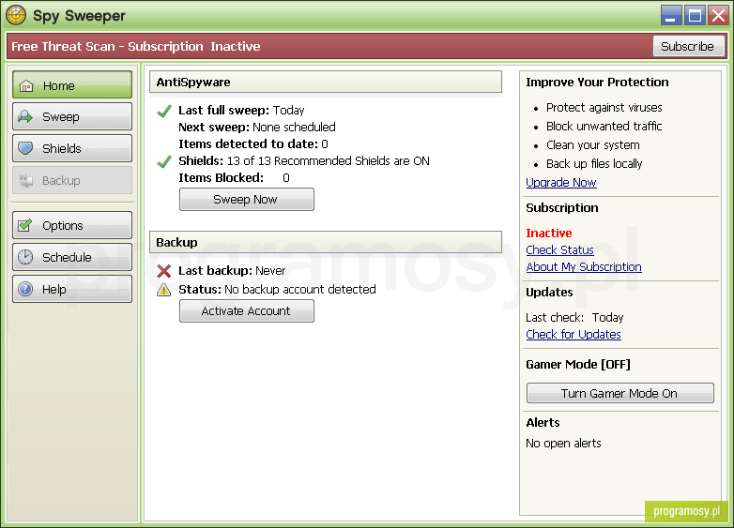The height and width of the screenshot is (528, 734).
Task: Maximize the Spy Sweeper window
Action: pos(695,15)
